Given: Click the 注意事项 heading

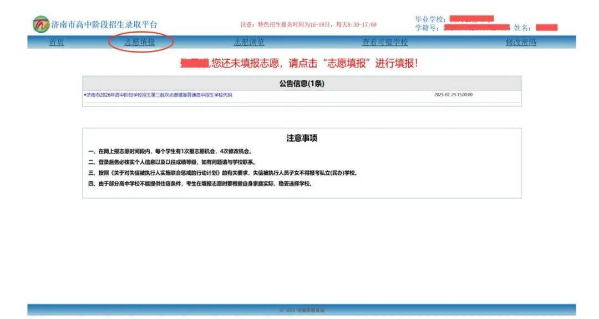Looking at the screenshot, I should (302, 138).
